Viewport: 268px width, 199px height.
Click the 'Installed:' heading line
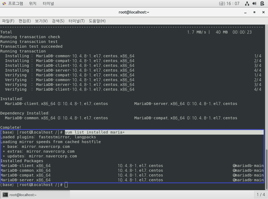click(12, 99)
